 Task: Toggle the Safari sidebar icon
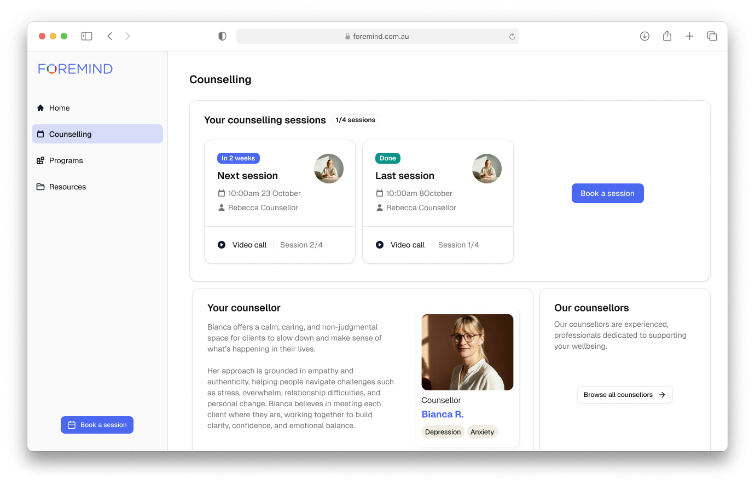(86, 36)
